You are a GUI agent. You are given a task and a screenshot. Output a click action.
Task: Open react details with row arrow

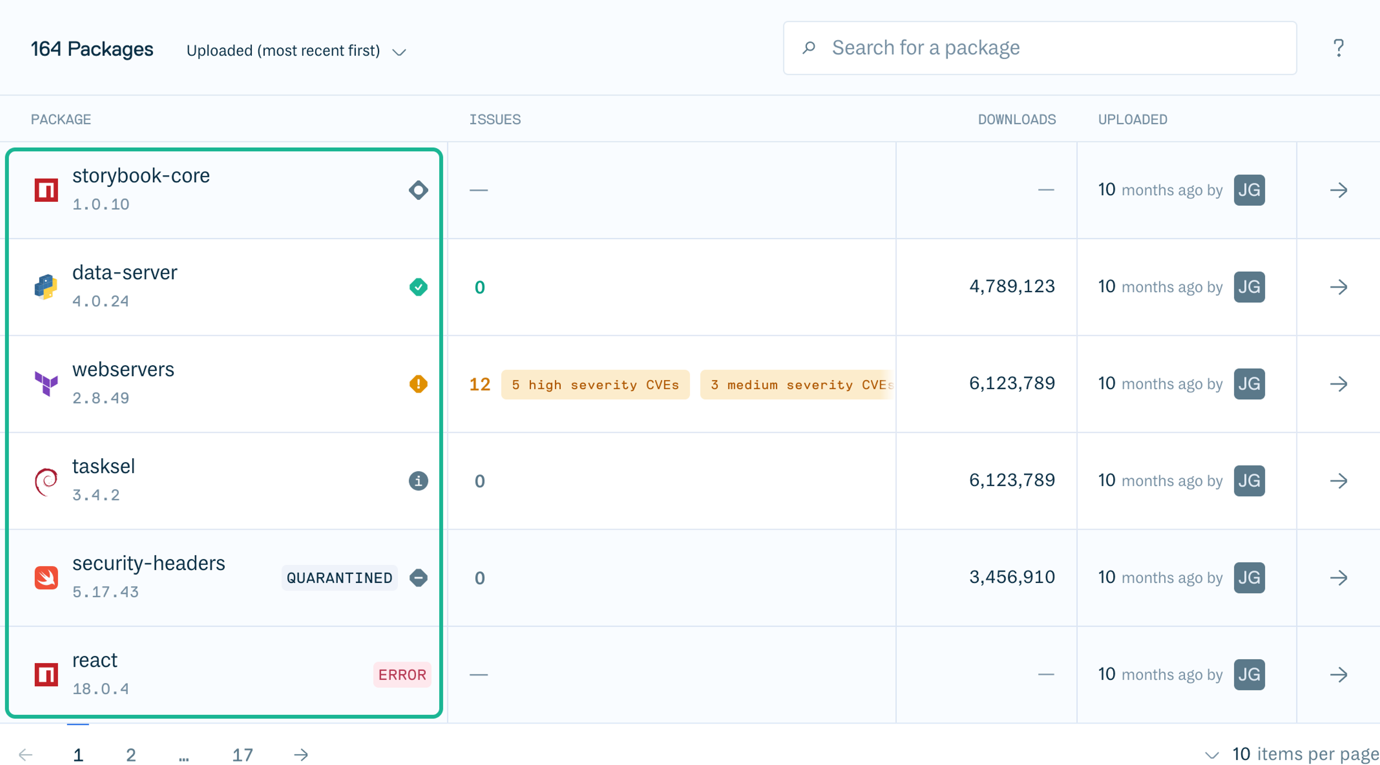coord(1338,675)
